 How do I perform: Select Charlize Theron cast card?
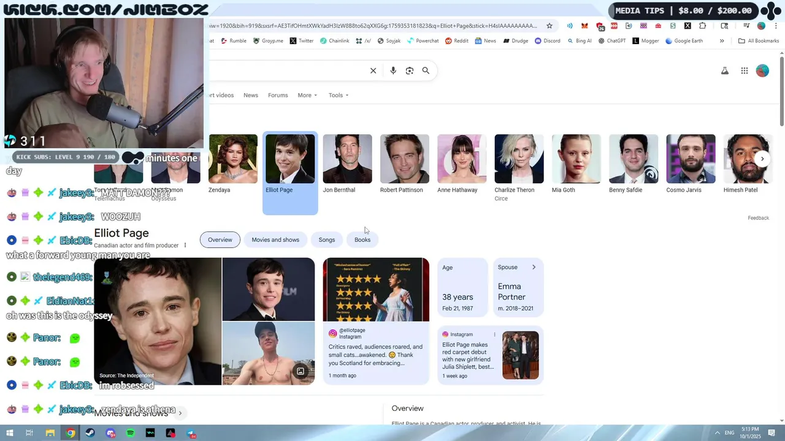pyautogui.click(x=519, y=167)
